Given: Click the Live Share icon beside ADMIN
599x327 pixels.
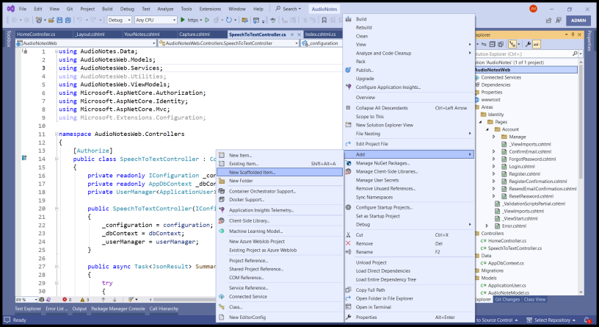Looking at the screenshot, I should point(549,21).
